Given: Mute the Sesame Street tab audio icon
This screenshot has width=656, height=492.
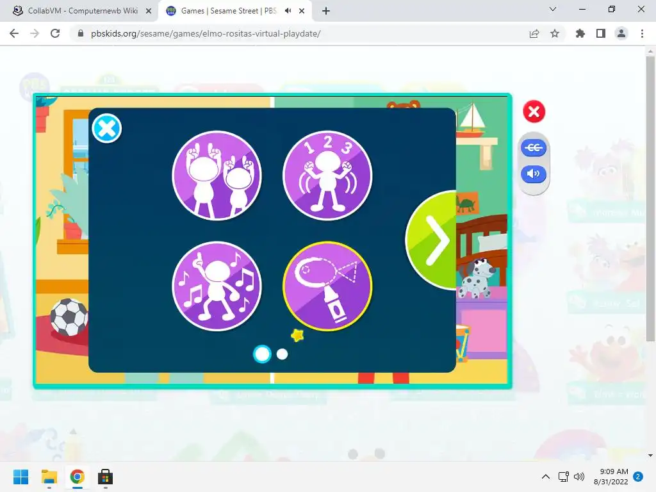Looking at the screenshot, I should click(288, 11).
